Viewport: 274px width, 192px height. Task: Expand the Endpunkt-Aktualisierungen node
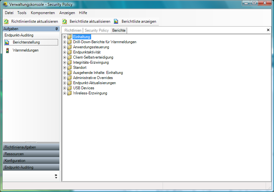click(x=65, y=83)
